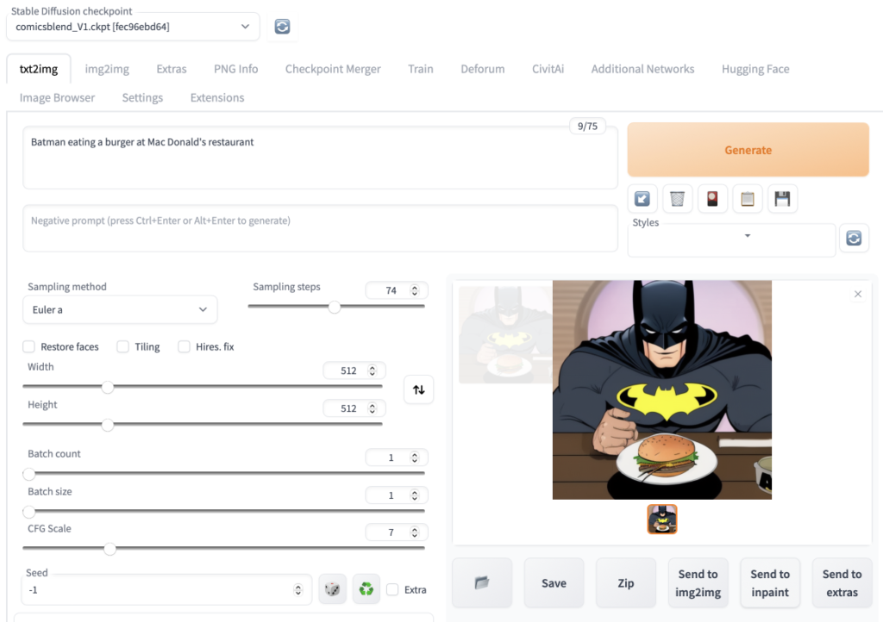
Task: Click the CFG Scale value 7 field
Action: tap(397, 532)
